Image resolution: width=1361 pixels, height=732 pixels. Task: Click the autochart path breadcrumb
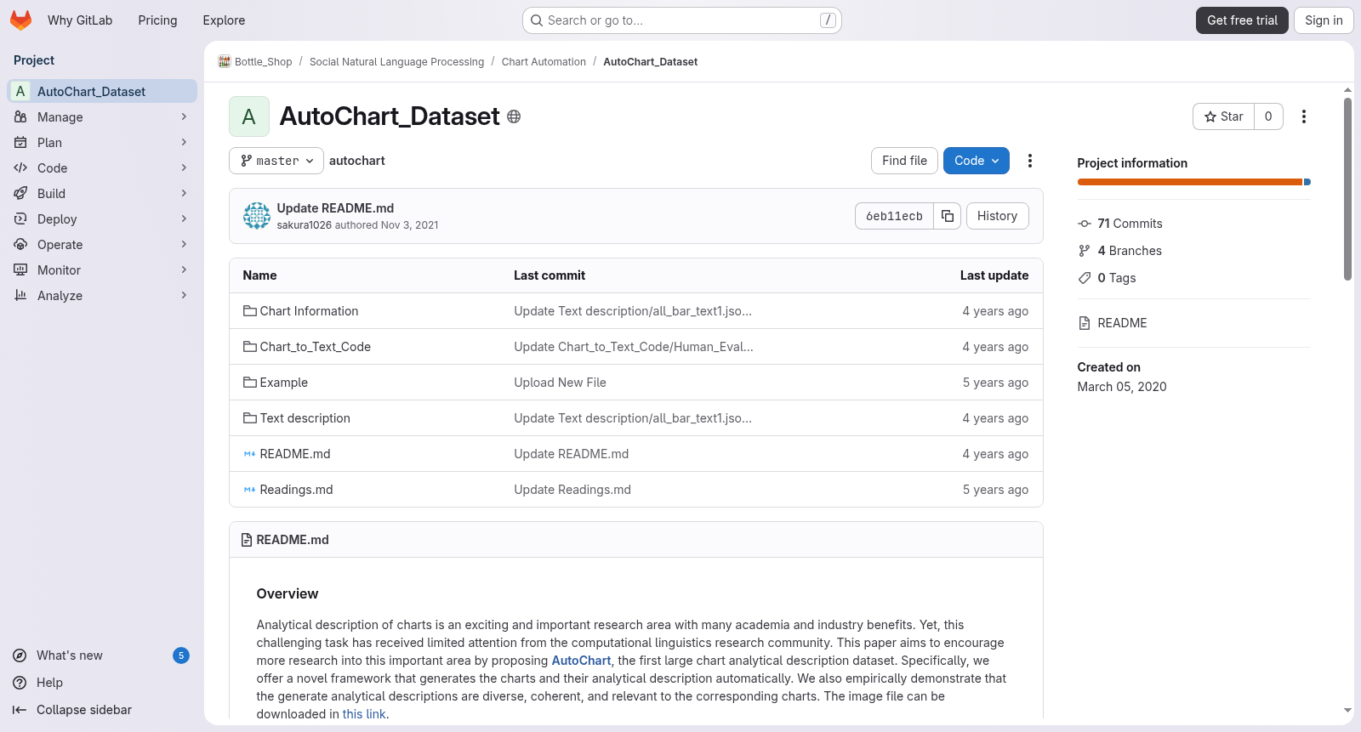pos(357,161)
